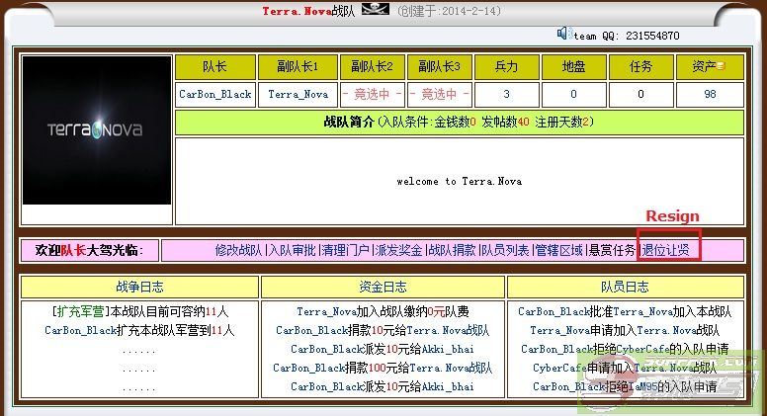Open the 入队审批 join approval menu
The width and height of the screenshot is (767, 416).
(x=292, y=251)
